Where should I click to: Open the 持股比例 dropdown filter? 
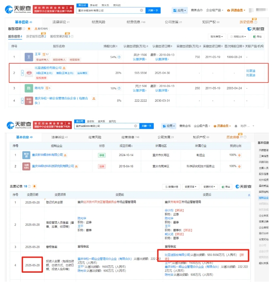click(x=239, y=36)
